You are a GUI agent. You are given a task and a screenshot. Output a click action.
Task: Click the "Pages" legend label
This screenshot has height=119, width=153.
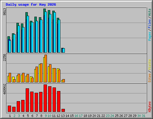149,36
